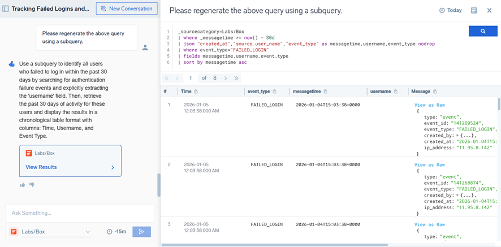The image size is (501, 247).
Task: Click the Ask Something input field
Action: (x=79, y=213)
